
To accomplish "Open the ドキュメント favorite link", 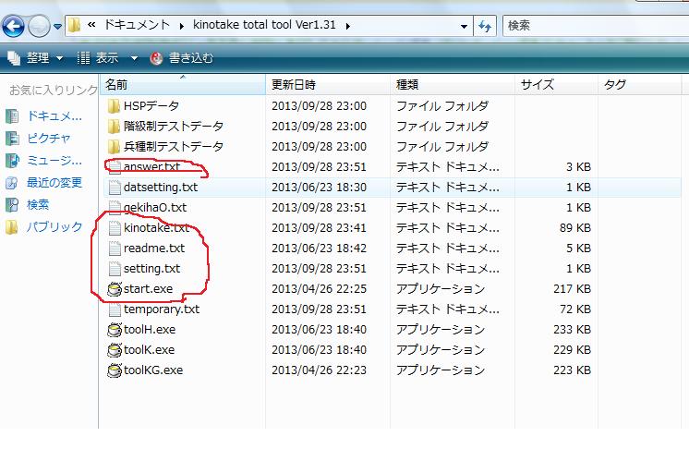I will click(54, 116).
